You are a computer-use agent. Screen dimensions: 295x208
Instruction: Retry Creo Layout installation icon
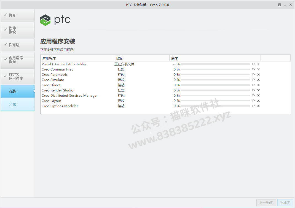(x=253, y=101)
